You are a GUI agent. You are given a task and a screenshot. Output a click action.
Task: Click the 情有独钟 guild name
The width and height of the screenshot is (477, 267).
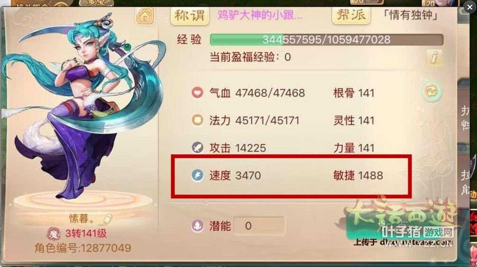coord(410,15)
